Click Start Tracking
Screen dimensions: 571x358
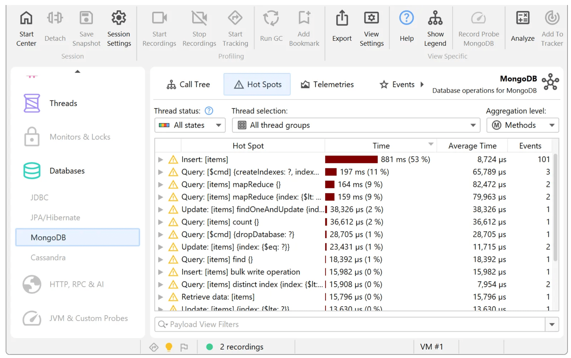pos(235,28)
